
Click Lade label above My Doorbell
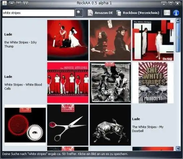(136, 119)
